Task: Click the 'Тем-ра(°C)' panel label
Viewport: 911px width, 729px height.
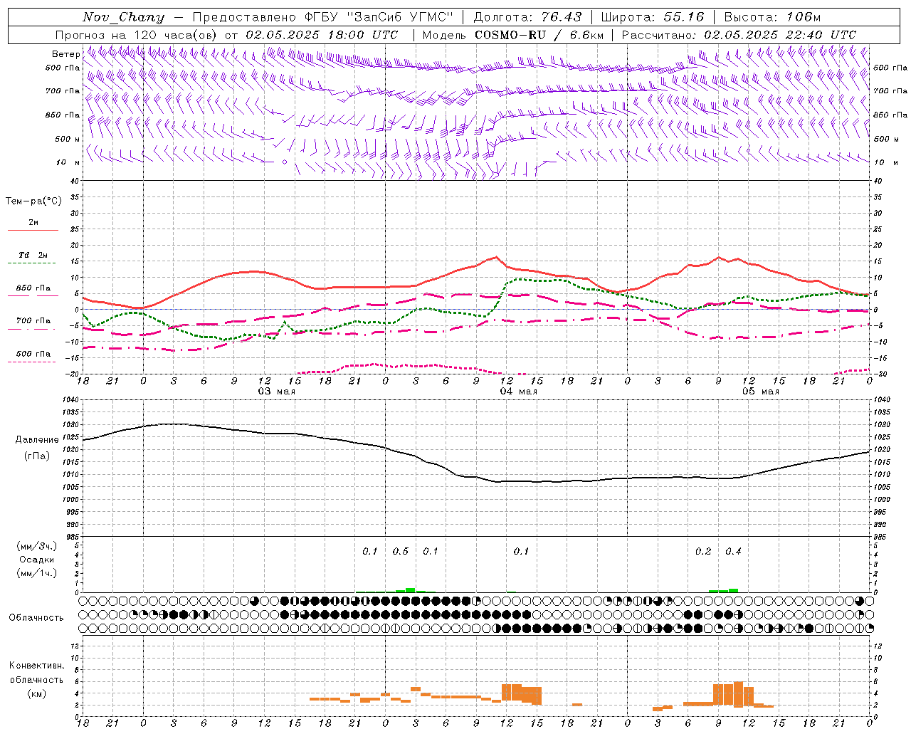Action: pyautogui.click(x=33, y=201)
